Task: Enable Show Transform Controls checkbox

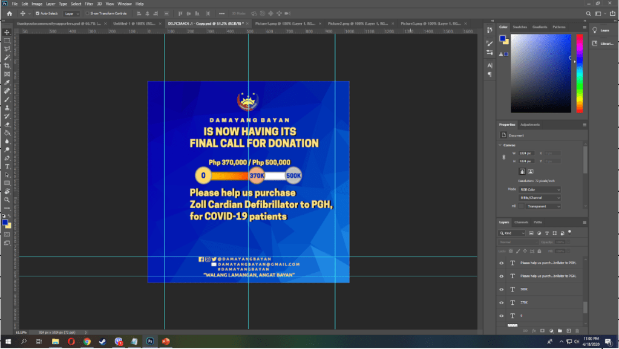Action: (x=88, y=13)
